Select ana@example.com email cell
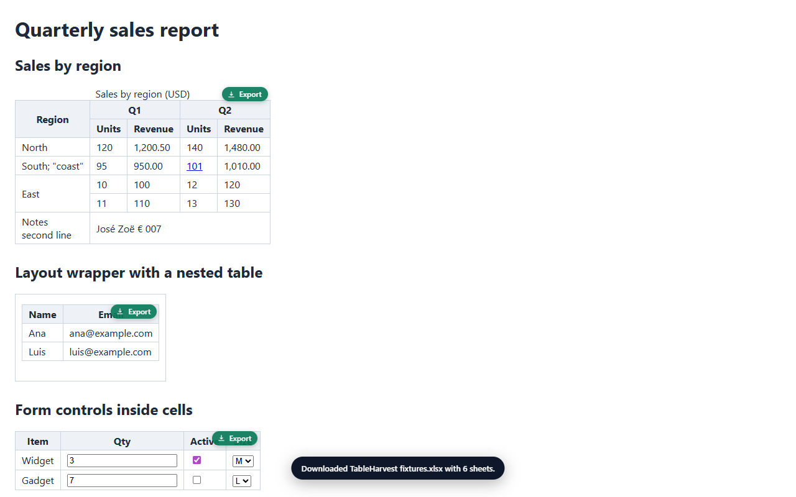796x497 pixels. pyautogui.click(x=111, y=333)
